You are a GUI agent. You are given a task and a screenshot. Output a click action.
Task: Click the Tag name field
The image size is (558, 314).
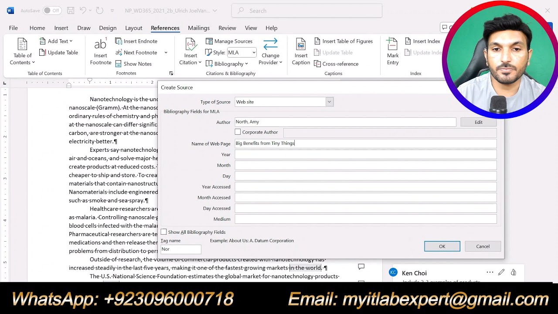(181, 249)
